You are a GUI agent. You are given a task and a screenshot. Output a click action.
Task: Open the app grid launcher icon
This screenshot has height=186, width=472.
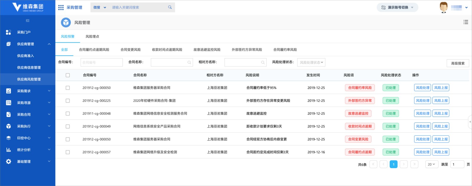click(x=61, y=7)
